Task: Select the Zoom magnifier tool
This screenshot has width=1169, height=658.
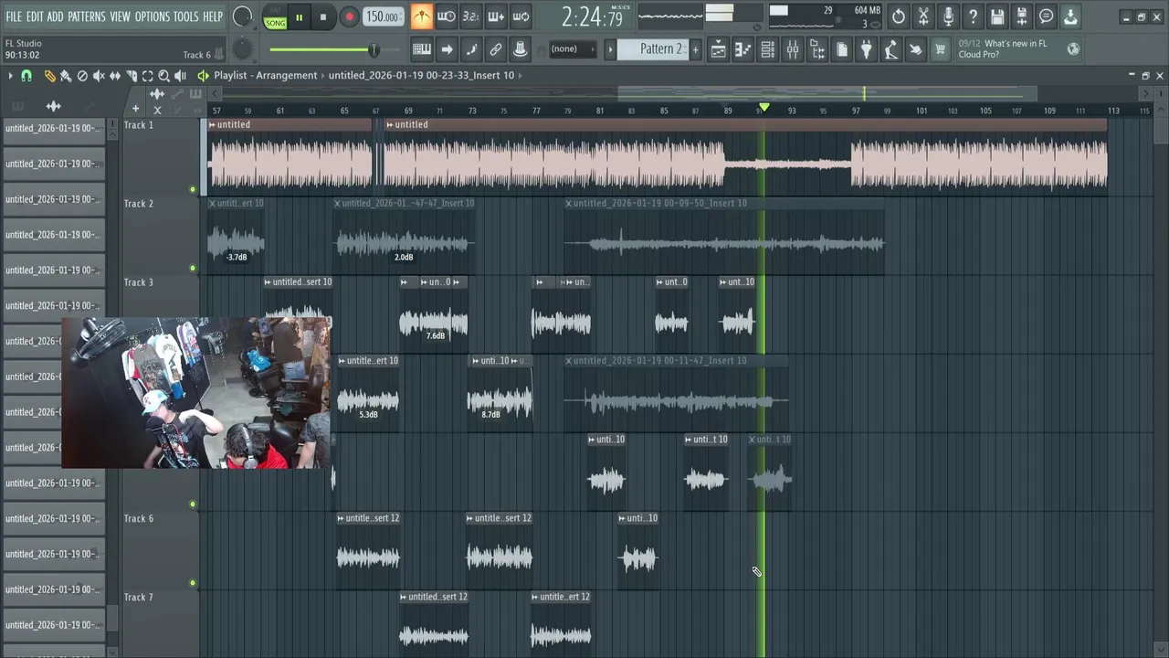Action: pos(164,76)
